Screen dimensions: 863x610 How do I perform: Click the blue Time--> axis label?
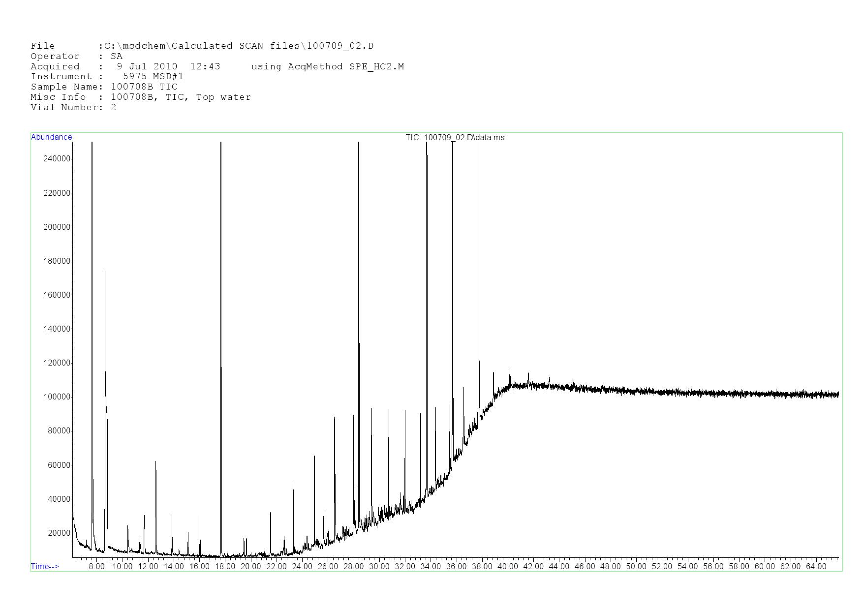45,566
